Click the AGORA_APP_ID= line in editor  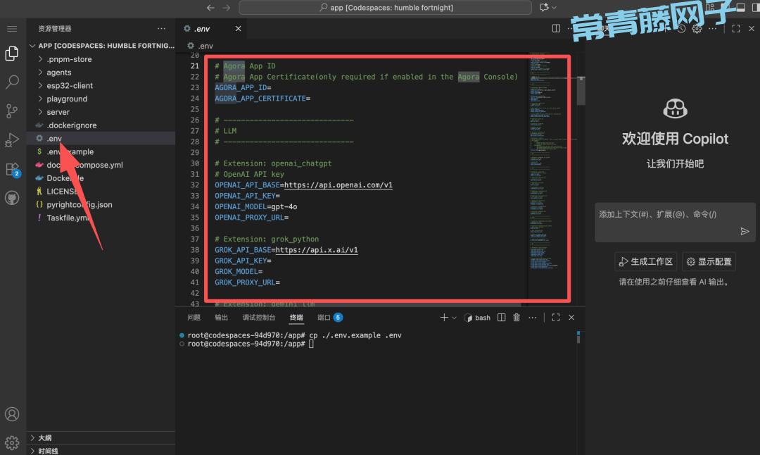(x=243, y=87)
